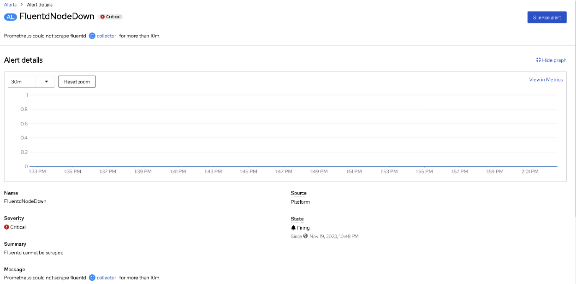
Task: Click the globe icon beside the Since timestamp
Action: click(305, 236)
